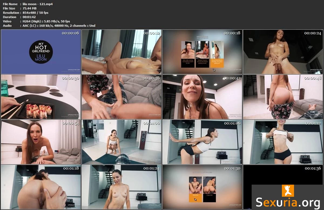Select the two-option menu frame at 00:01:30

coord(202,187)
